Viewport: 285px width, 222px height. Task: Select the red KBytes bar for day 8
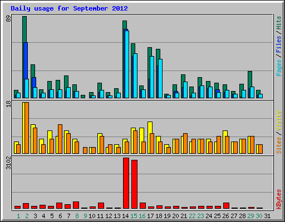tap(76, 205)
